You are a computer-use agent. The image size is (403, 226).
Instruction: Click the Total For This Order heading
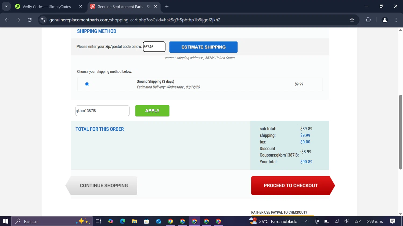(100, 129)
